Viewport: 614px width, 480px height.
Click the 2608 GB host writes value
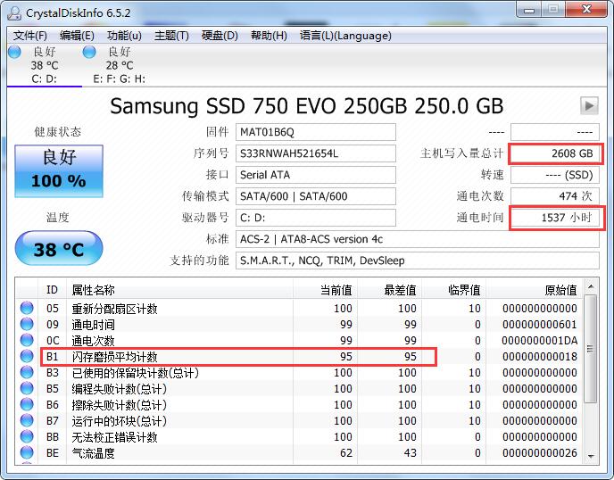click(555, 153)
